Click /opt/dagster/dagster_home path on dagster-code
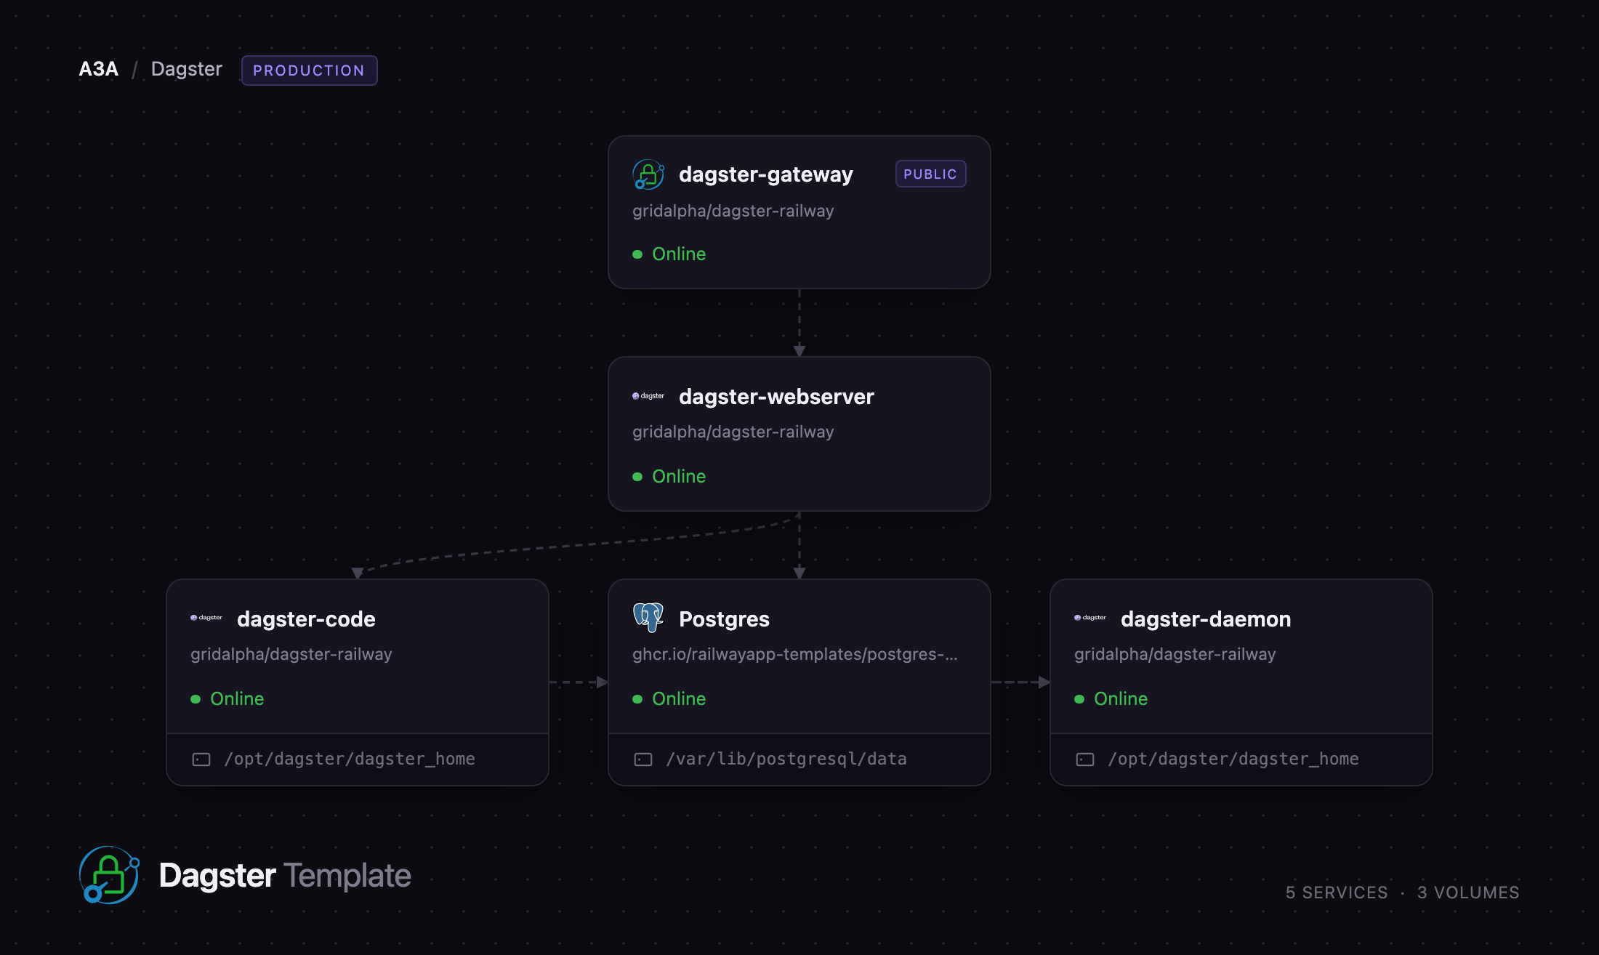1599x955 pixels. 350,759
